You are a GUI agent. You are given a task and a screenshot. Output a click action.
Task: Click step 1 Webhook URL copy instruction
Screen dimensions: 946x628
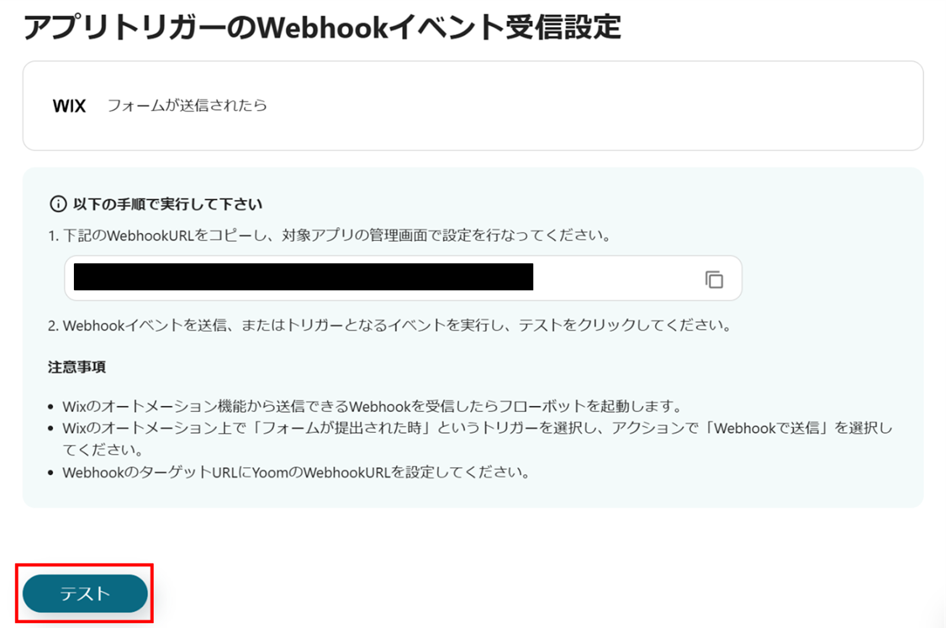pyautogui.click(x=329, y=235)
